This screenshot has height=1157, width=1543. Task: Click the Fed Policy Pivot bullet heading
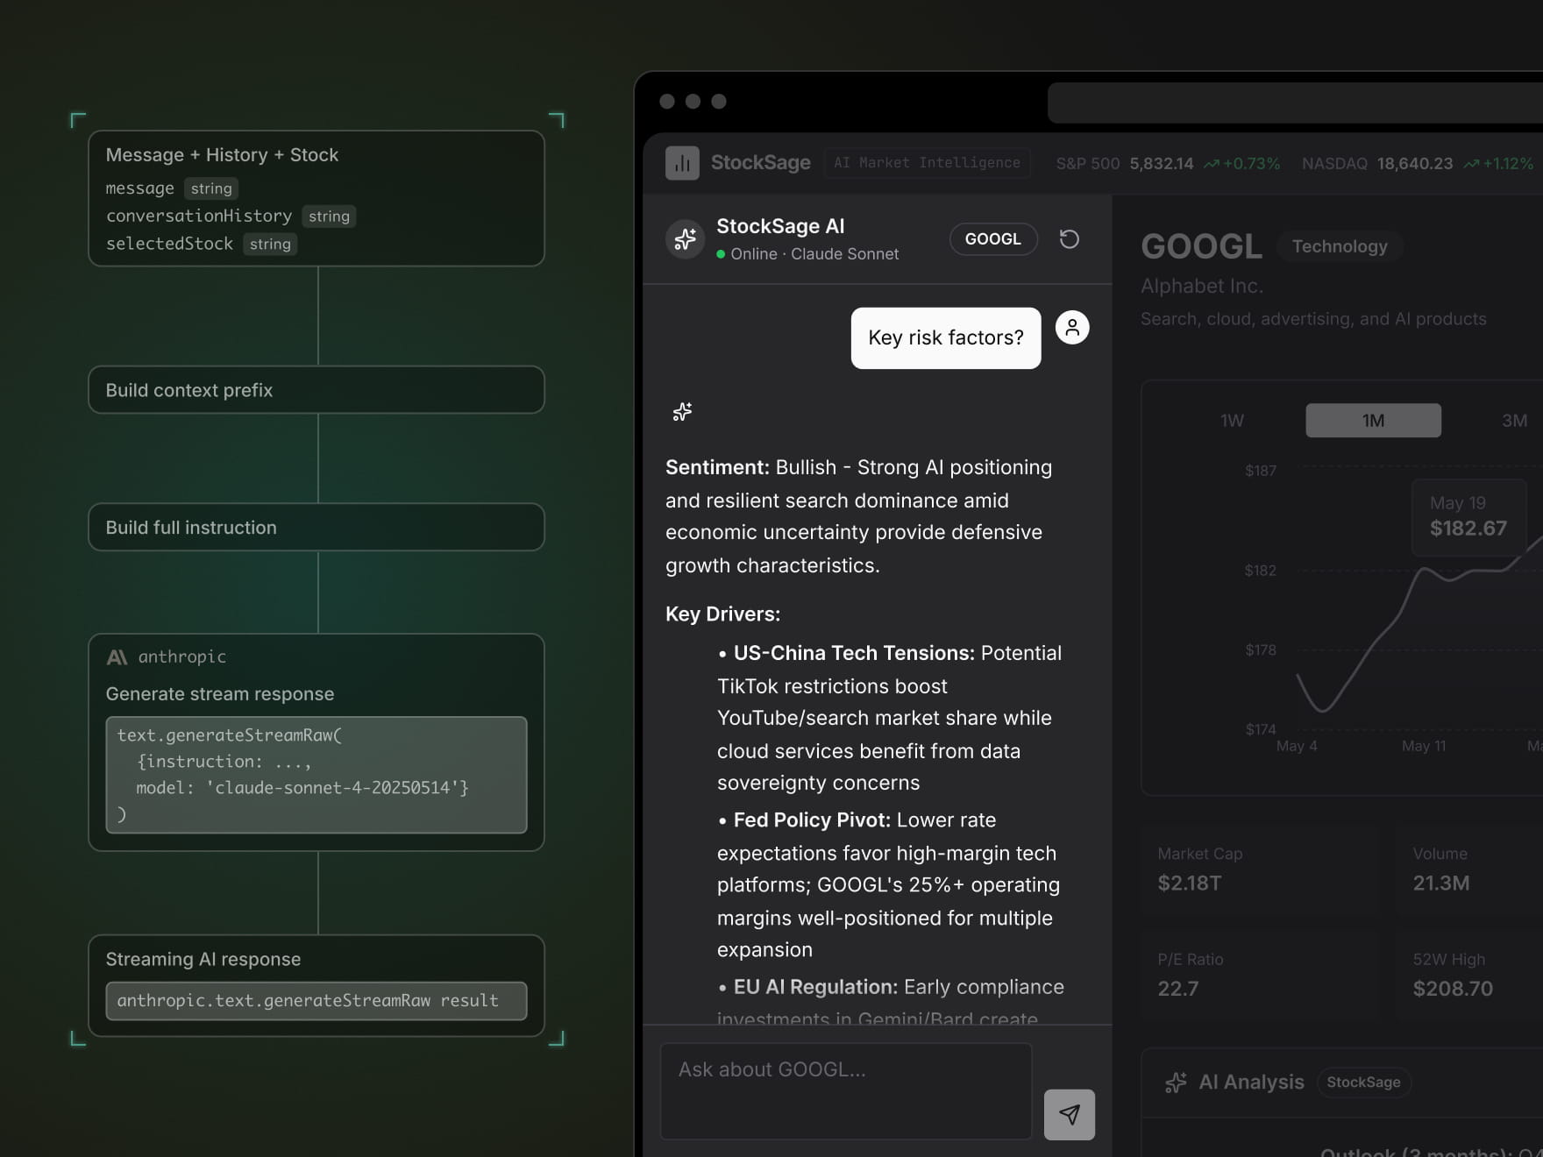tap(812, 820)
